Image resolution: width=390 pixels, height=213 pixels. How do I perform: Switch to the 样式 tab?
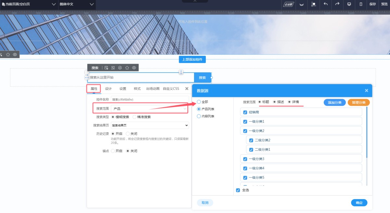click(x=137, y=89)
